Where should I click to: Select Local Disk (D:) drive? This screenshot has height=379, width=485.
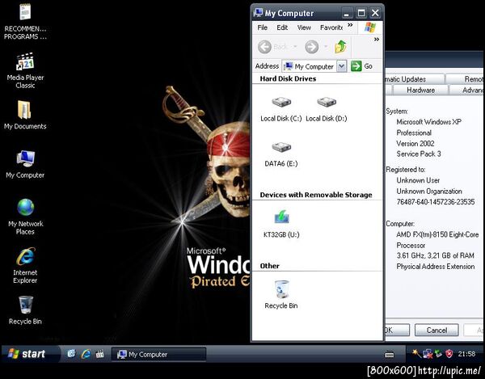327,109
